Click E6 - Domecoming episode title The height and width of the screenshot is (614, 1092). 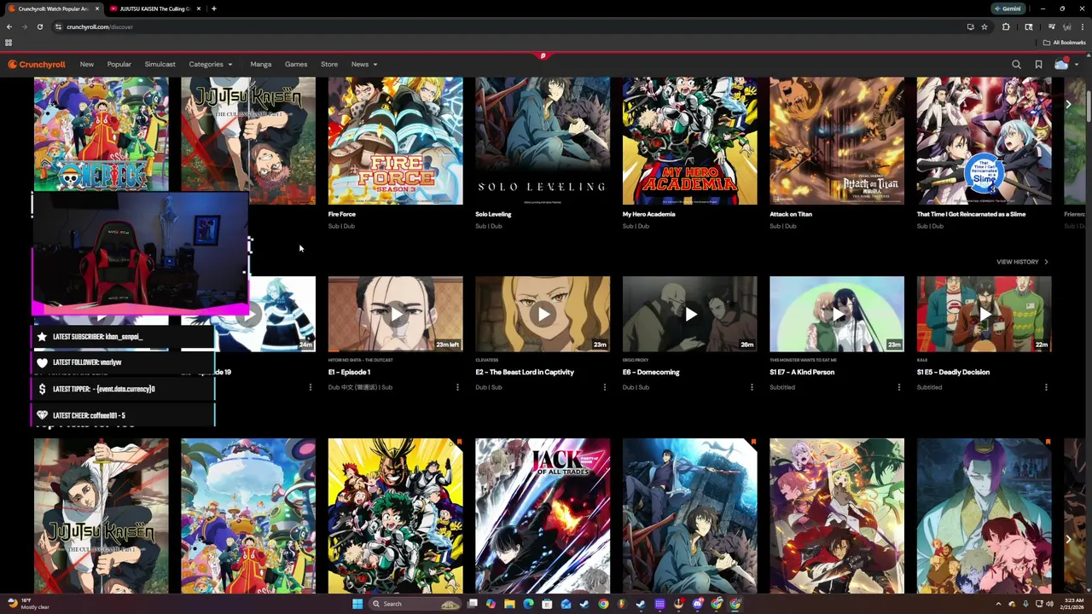click(651, 372)
